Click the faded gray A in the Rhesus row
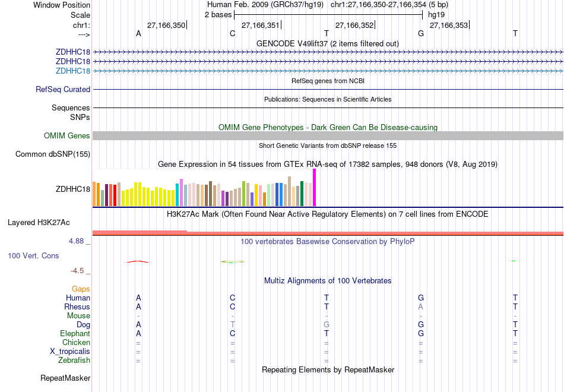Image resolution: width=564 pixels, height=392 pixels. tap(420, 306)
